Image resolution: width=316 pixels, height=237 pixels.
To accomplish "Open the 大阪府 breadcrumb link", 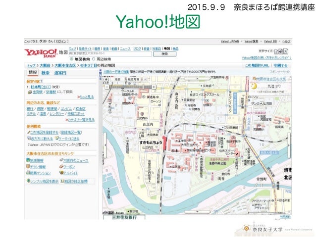I will pos(45,65).
